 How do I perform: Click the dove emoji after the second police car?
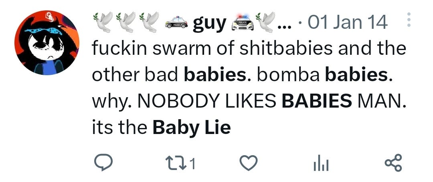[265, 22]
